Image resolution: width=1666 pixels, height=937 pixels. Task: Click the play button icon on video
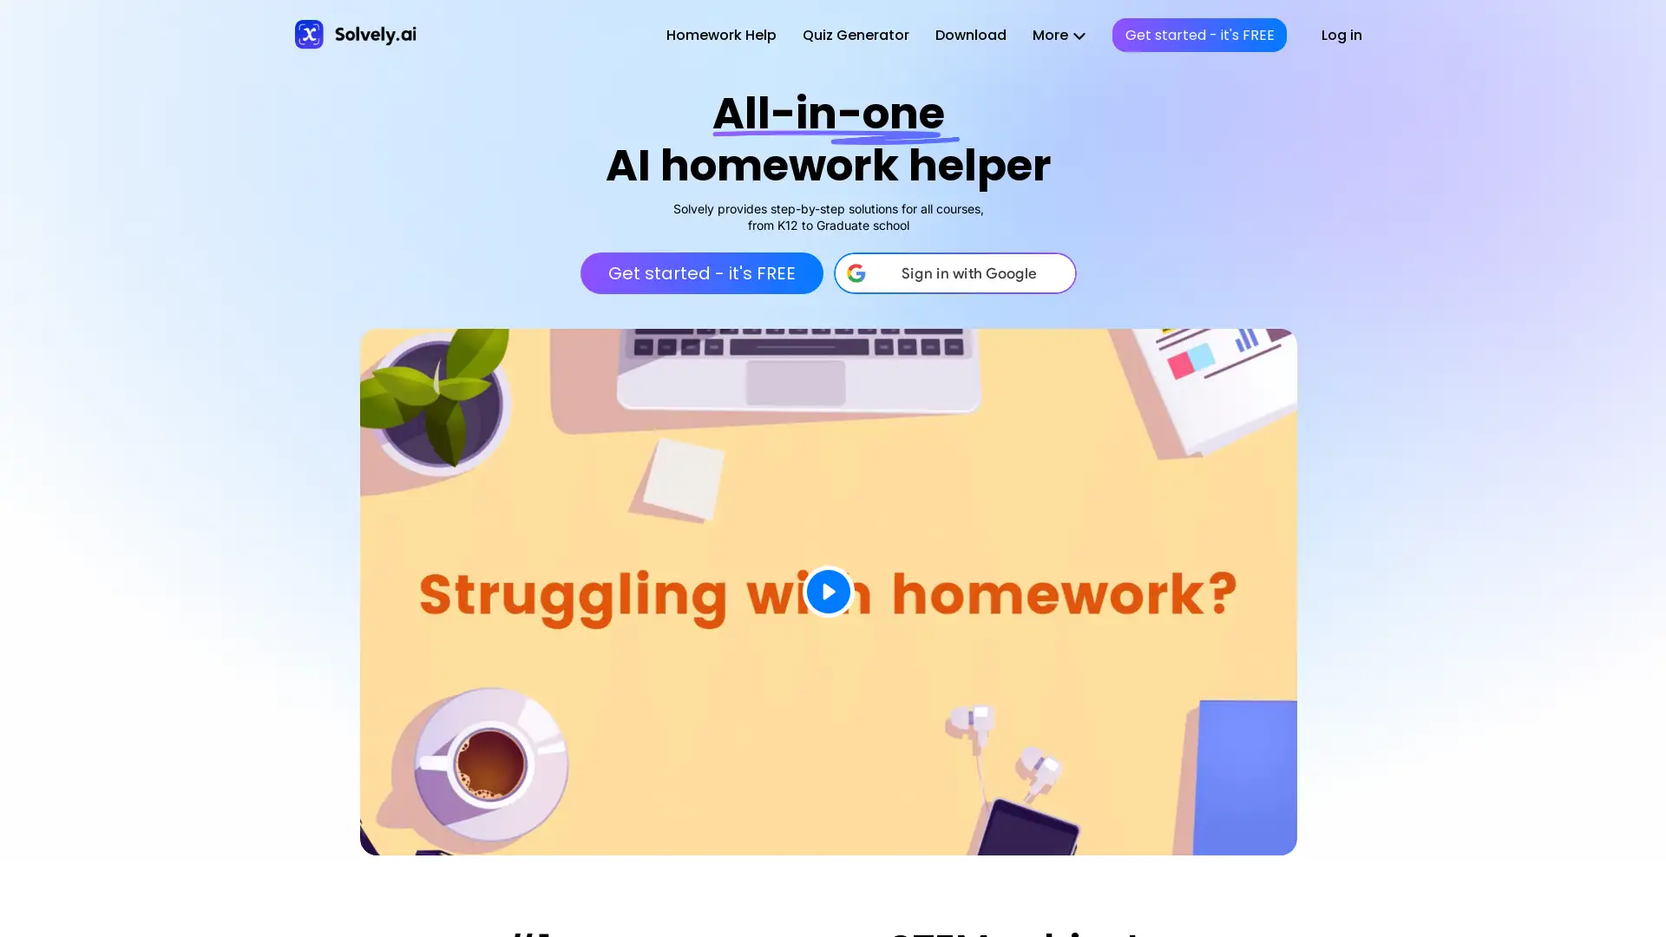tap(829, 592)
